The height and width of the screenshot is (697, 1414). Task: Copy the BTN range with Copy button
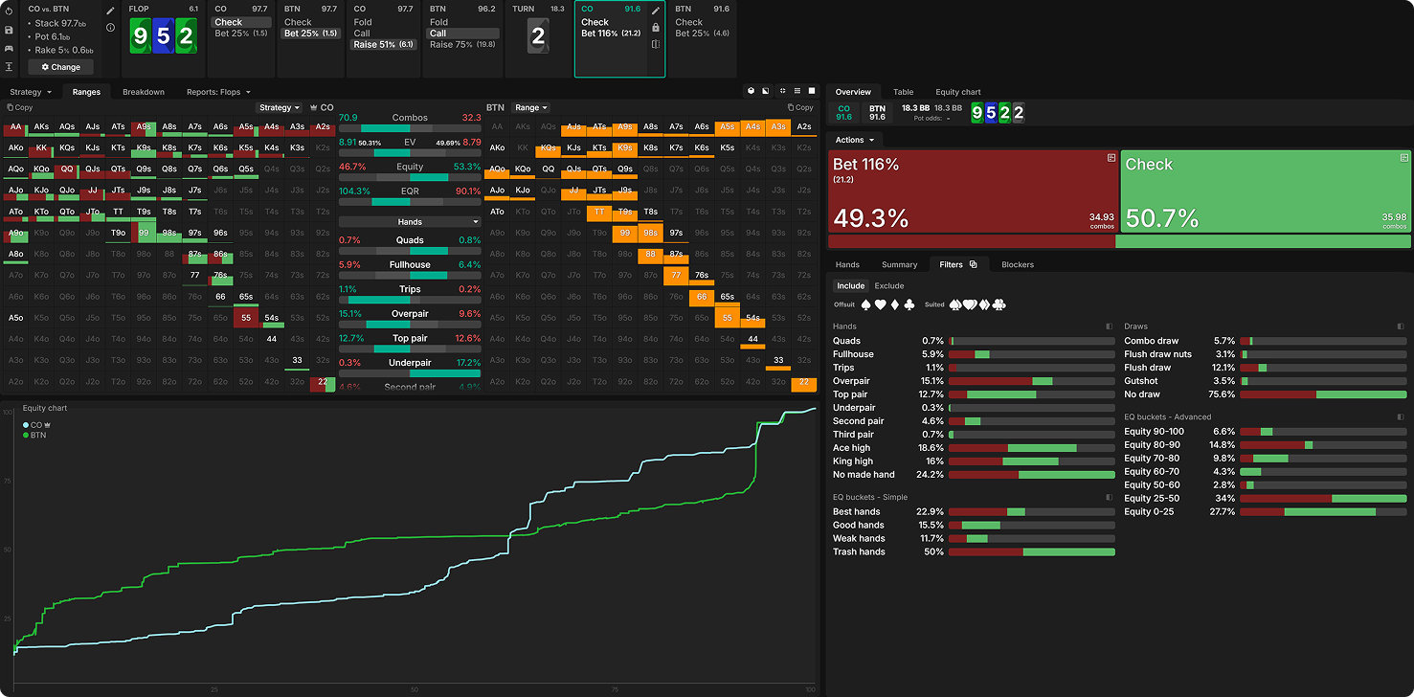click(799, 108)
